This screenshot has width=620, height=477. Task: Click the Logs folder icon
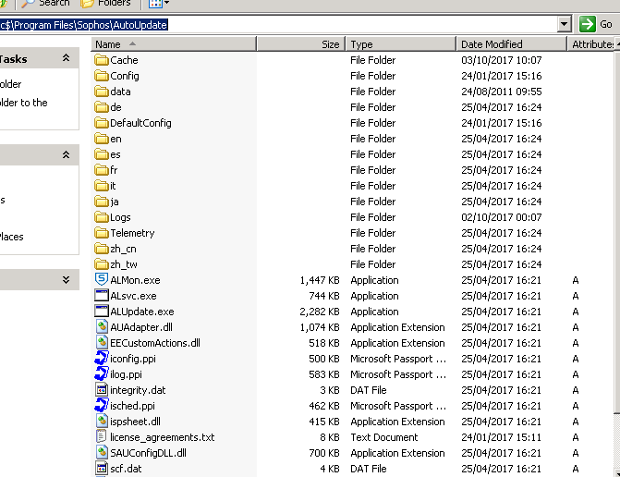102,217
